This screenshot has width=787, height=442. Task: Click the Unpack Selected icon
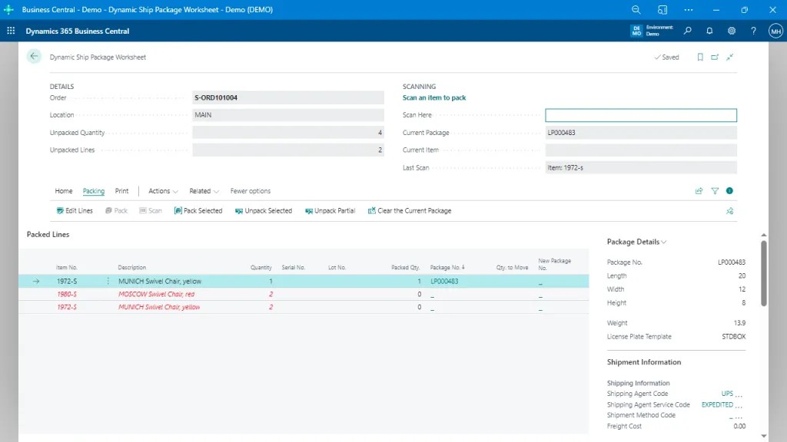[x=239, y=210]
